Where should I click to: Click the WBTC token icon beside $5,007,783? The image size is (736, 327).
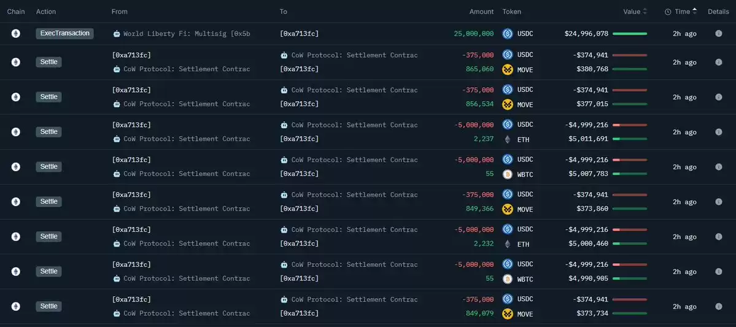(508, 174)
